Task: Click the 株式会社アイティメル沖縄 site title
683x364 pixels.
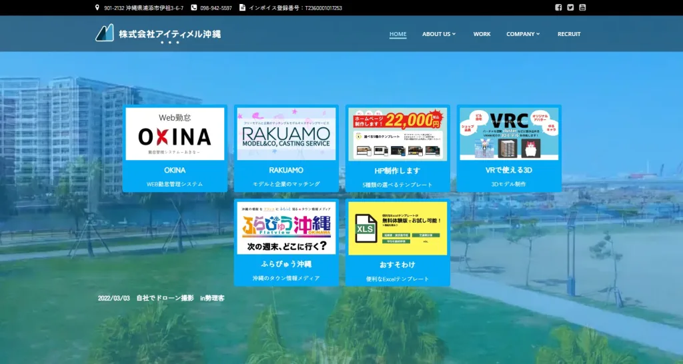Action: click(169, 34)
